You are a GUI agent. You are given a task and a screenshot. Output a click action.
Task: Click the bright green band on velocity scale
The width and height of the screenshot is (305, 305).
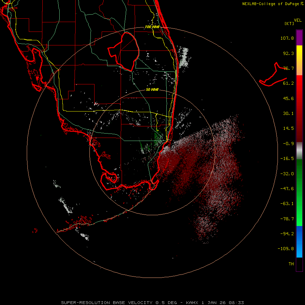299,192
